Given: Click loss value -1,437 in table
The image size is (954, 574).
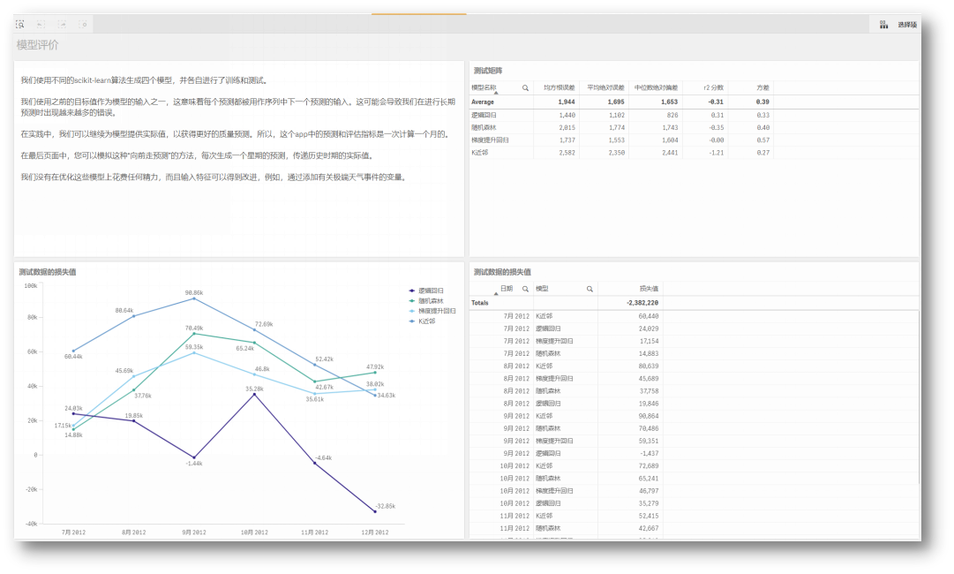Looking at the screenshot, I should [x=650, y=454].
